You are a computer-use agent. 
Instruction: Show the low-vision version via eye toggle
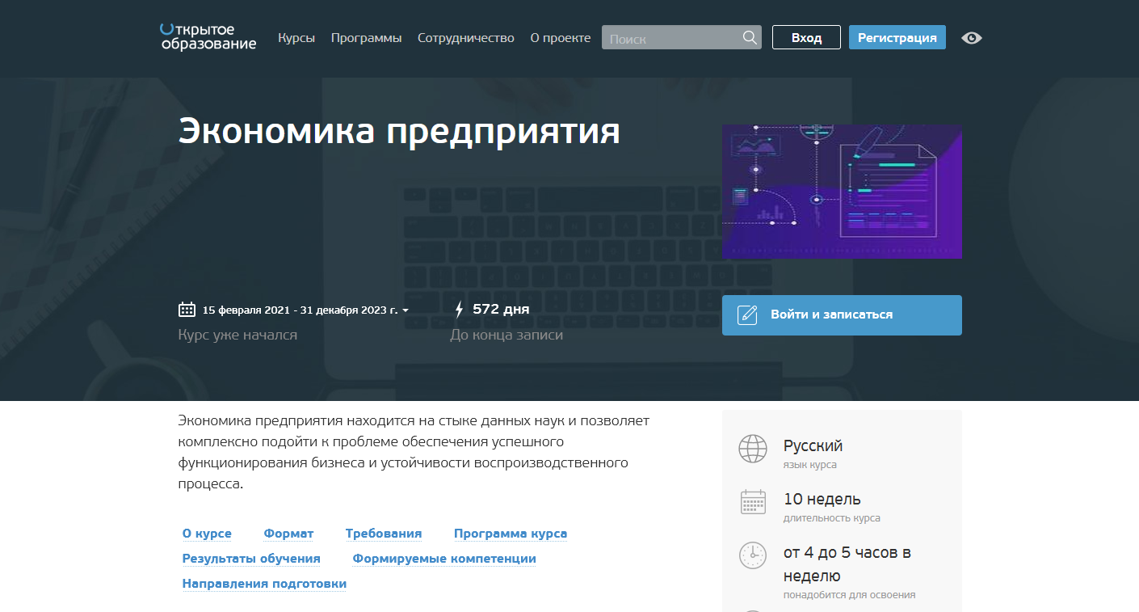tap(971, 37)
